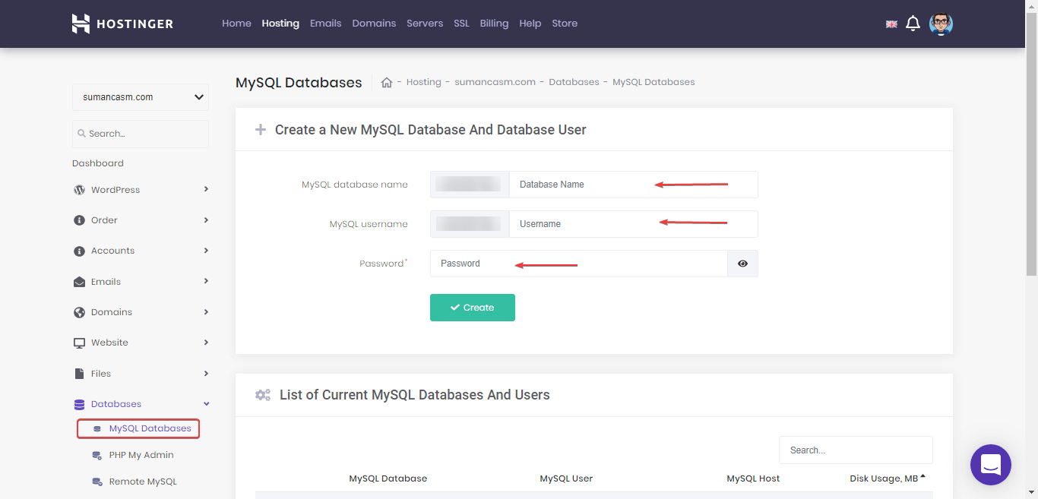Open Remote MySQL in sidebar
This screenshot has height=499, width=1038.
coord(143,482)
